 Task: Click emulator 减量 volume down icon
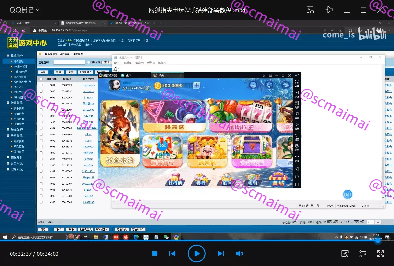[297, 137]
